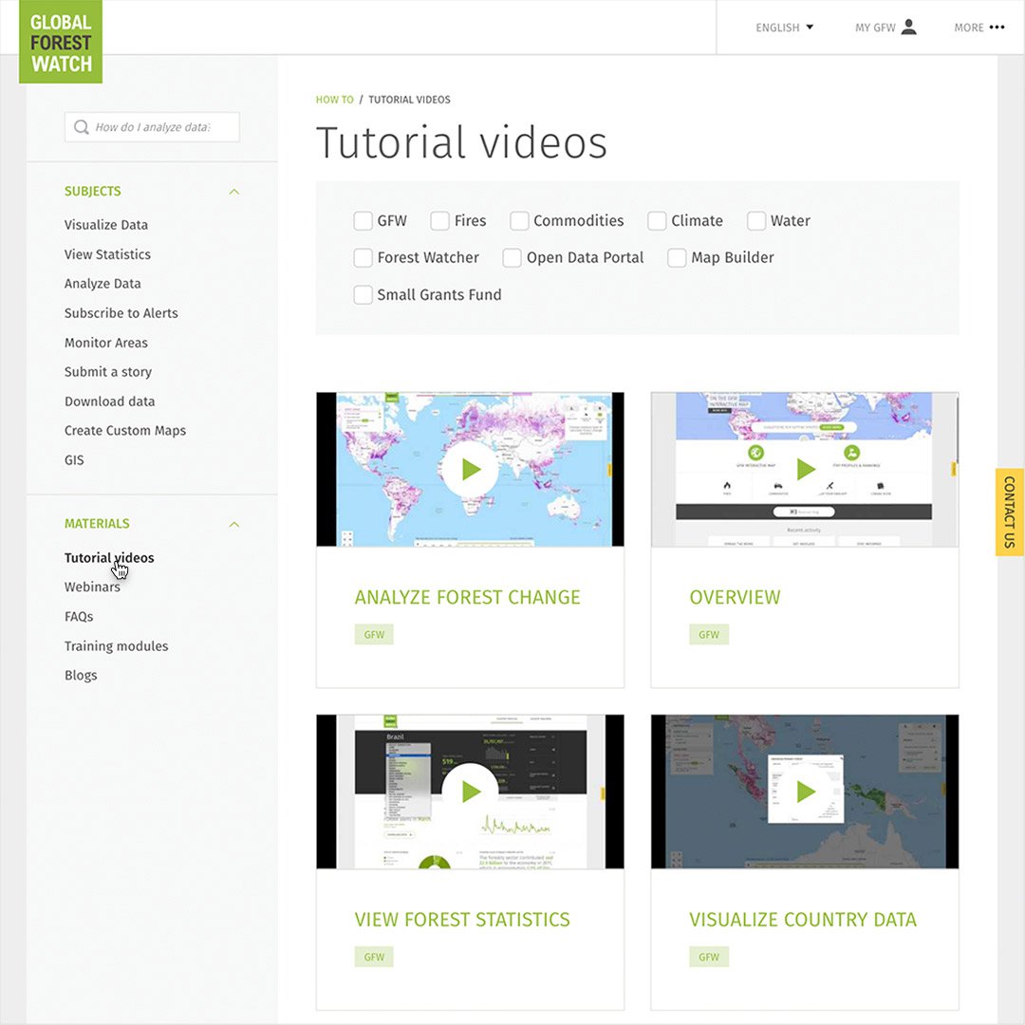Enable the Map Builder checkbox
This screenshot has height=1025, width=1025.
point(677,257)
